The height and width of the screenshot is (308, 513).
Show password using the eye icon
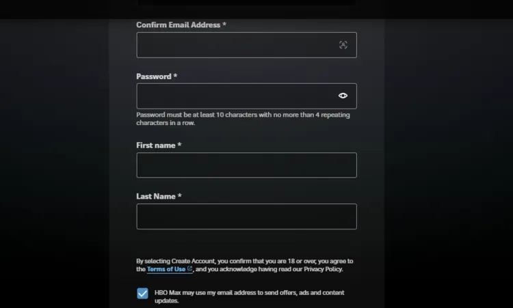coord(343,96)
